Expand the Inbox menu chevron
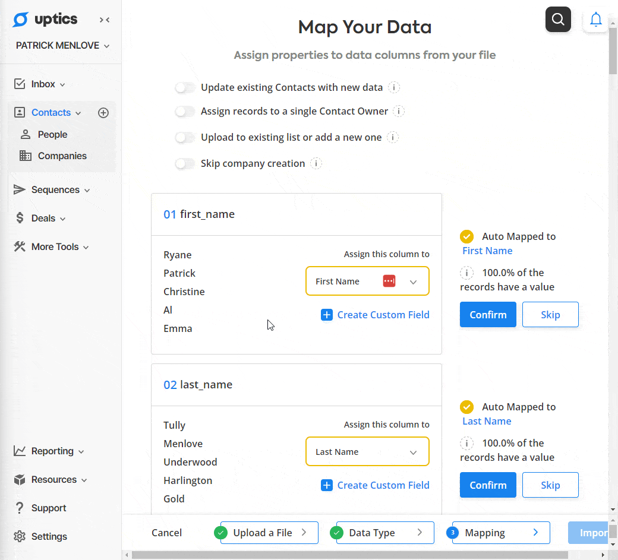Screen dimensions: 618x560 point(62,85)
